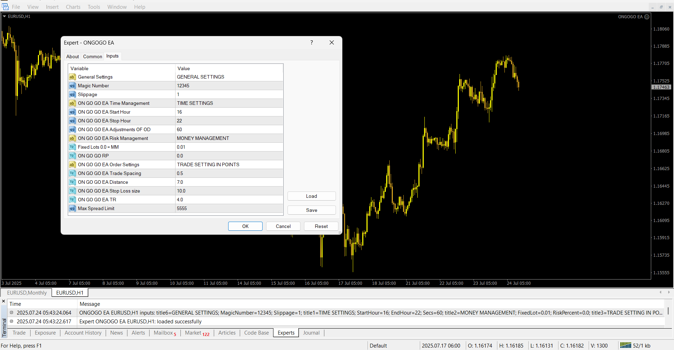The height and width of the screenshot is (350, 674).
Task: Click the General Settings string type icon
Action: click(72, 77)
